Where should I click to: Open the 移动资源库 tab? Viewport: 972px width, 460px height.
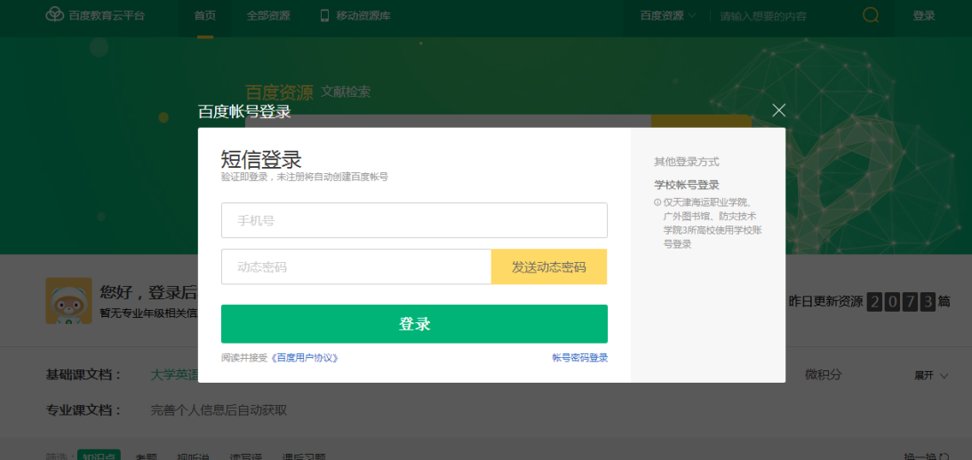pyautogui.click(x=363, y=16)
